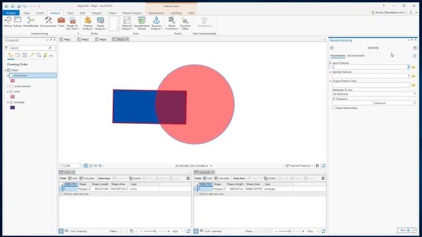Show List By Selection view
This screenshot has width=422, height=237.
[25, 55]
